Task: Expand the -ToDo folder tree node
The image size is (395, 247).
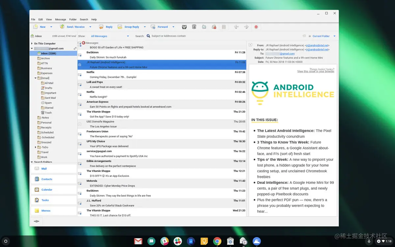Action: [36, 147]
